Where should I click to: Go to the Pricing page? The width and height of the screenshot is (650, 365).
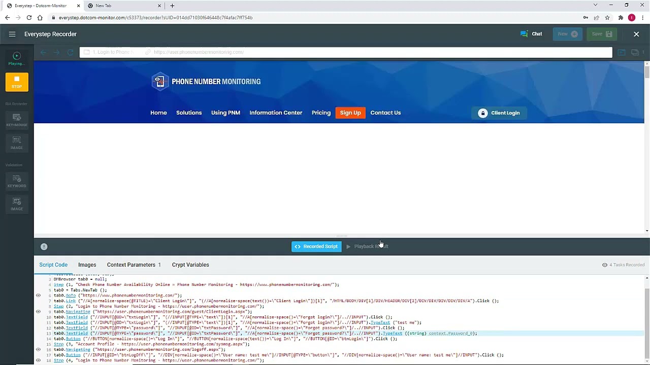click(x=321, y=113)
